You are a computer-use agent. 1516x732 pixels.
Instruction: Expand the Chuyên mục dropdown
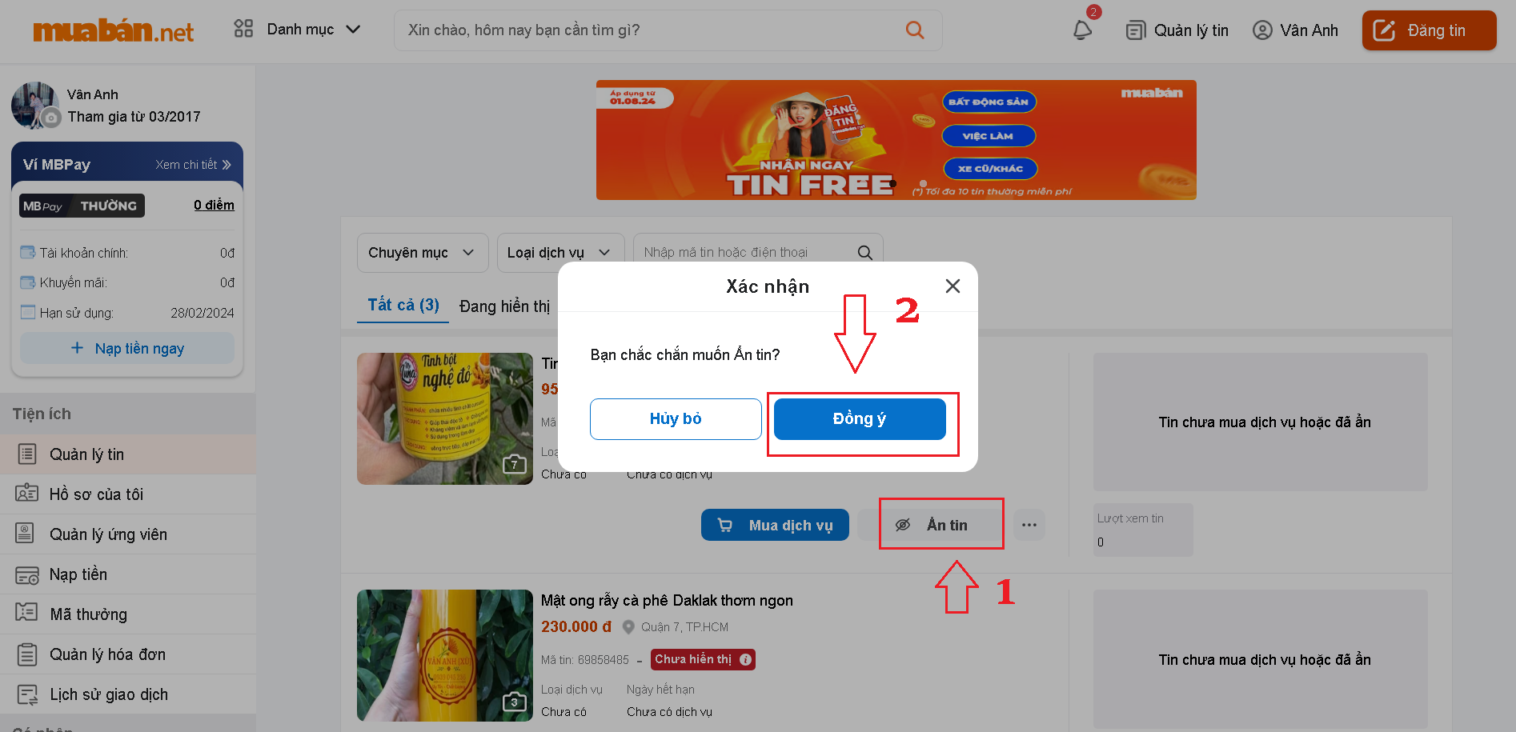pyautogui.click(x=423, y=253)
